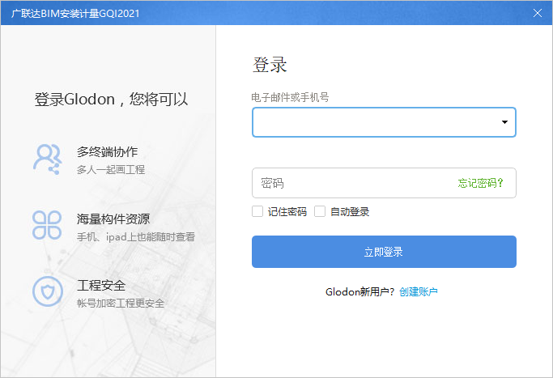Focus the email or phone number field

(372, 122)
